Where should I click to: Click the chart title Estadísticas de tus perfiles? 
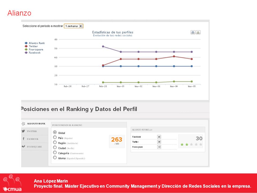pos(113,32)
